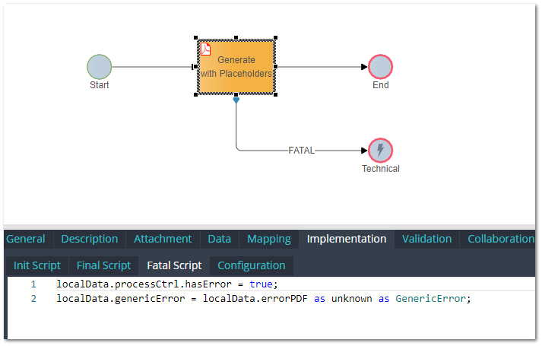
Task: Click the GenericError type name
Action: coord(431,299)
